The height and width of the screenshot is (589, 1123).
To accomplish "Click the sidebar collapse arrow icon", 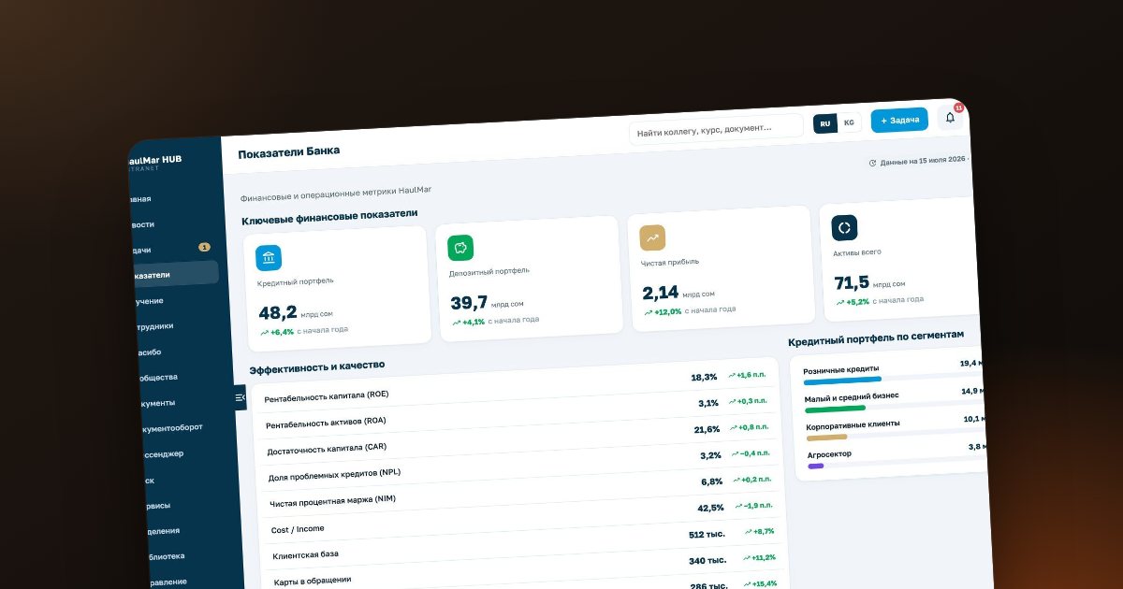I will 241,397.
